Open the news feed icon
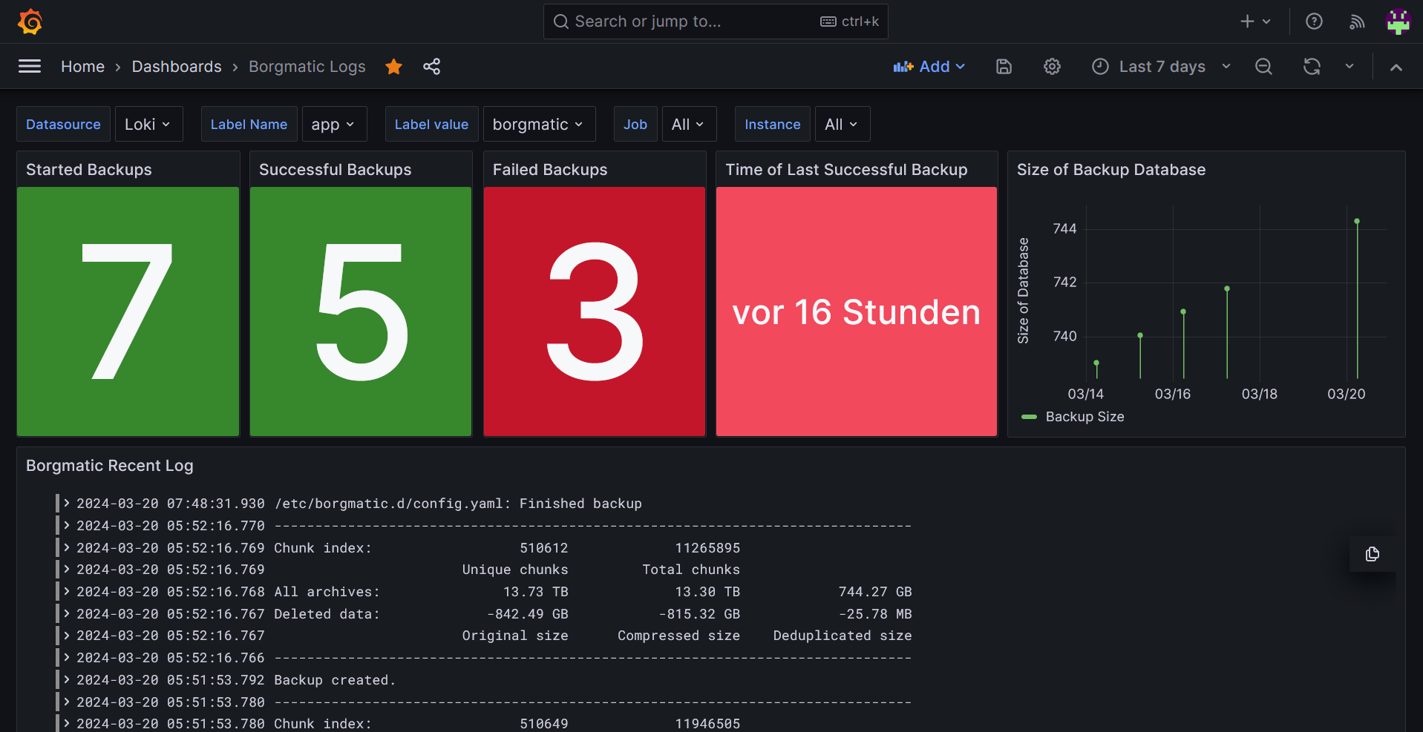The height and width of the screenshot is (732, 1423). 1357,22
